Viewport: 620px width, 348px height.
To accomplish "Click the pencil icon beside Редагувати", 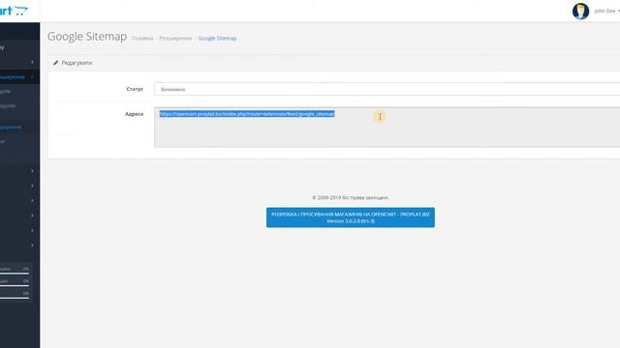I will [x=56, y=63].
